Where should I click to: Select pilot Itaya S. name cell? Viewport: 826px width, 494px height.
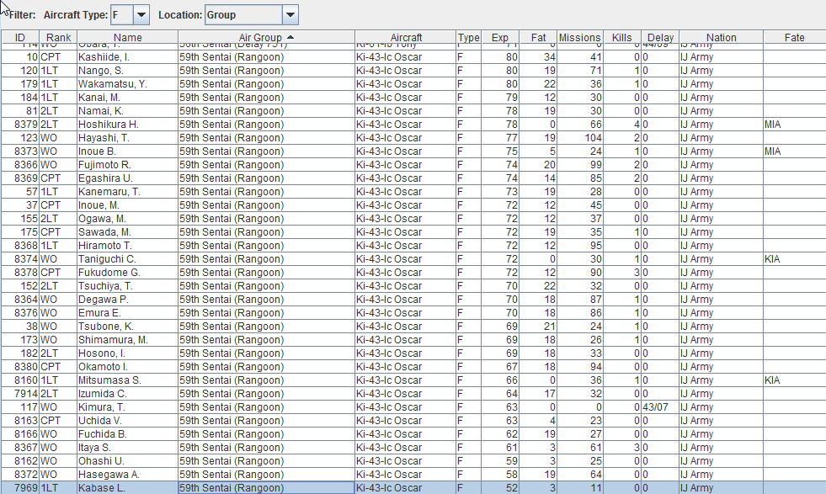pos(127,448)
